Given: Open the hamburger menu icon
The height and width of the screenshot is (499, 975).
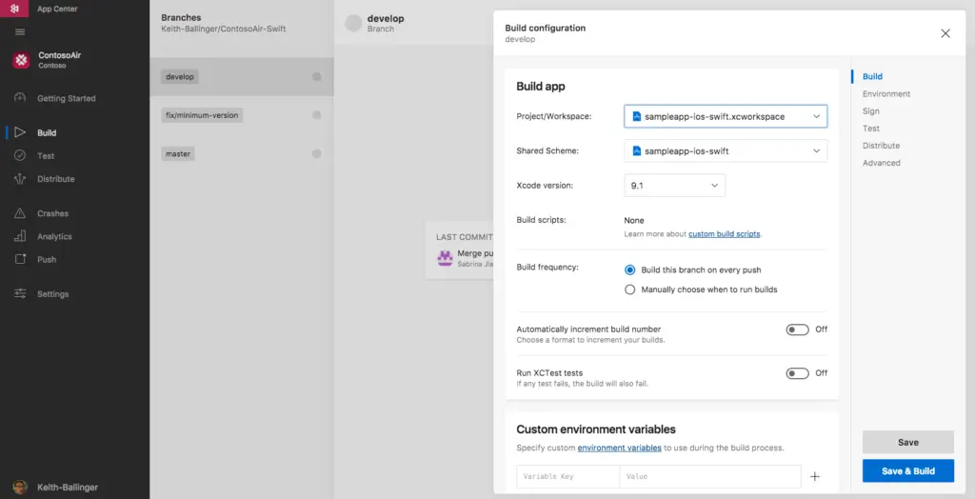Looking at the screenshot, I should tap(20, 32).
